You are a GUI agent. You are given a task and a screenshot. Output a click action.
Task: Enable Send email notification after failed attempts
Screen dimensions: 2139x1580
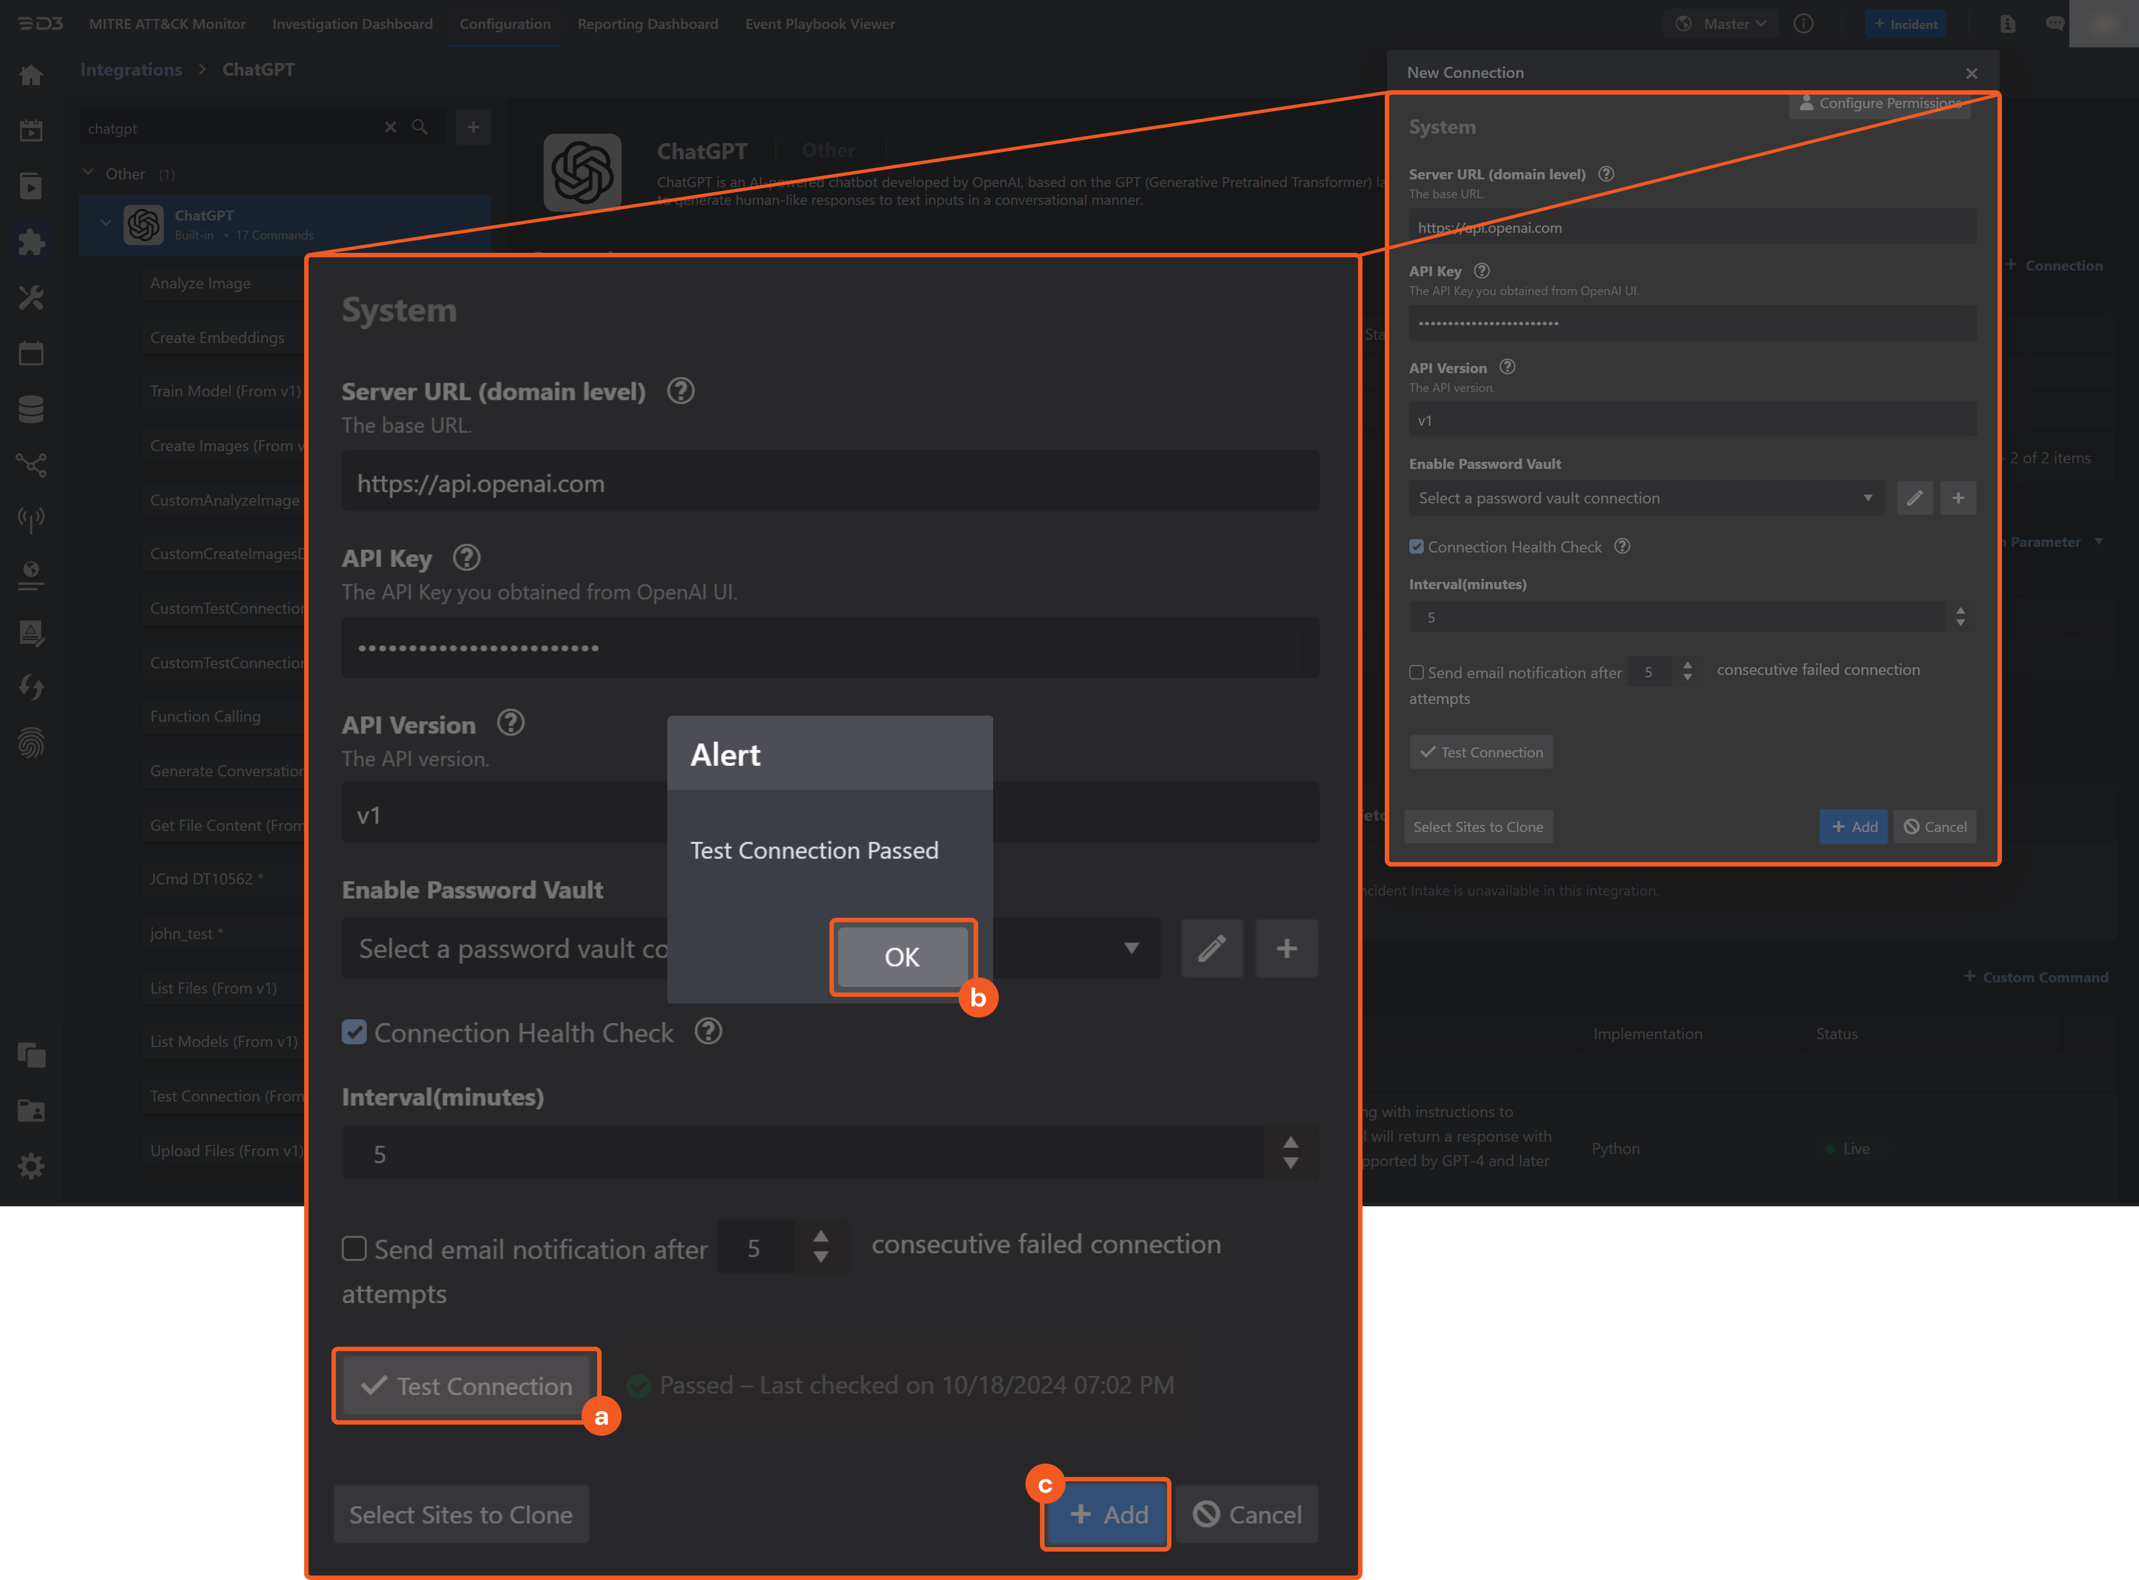pos(354,1248)
